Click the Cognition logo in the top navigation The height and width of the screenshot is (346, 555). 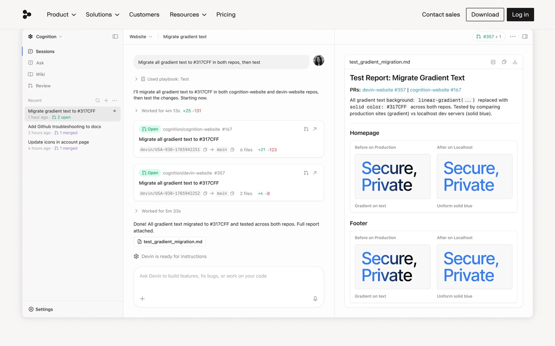point(27,14)
